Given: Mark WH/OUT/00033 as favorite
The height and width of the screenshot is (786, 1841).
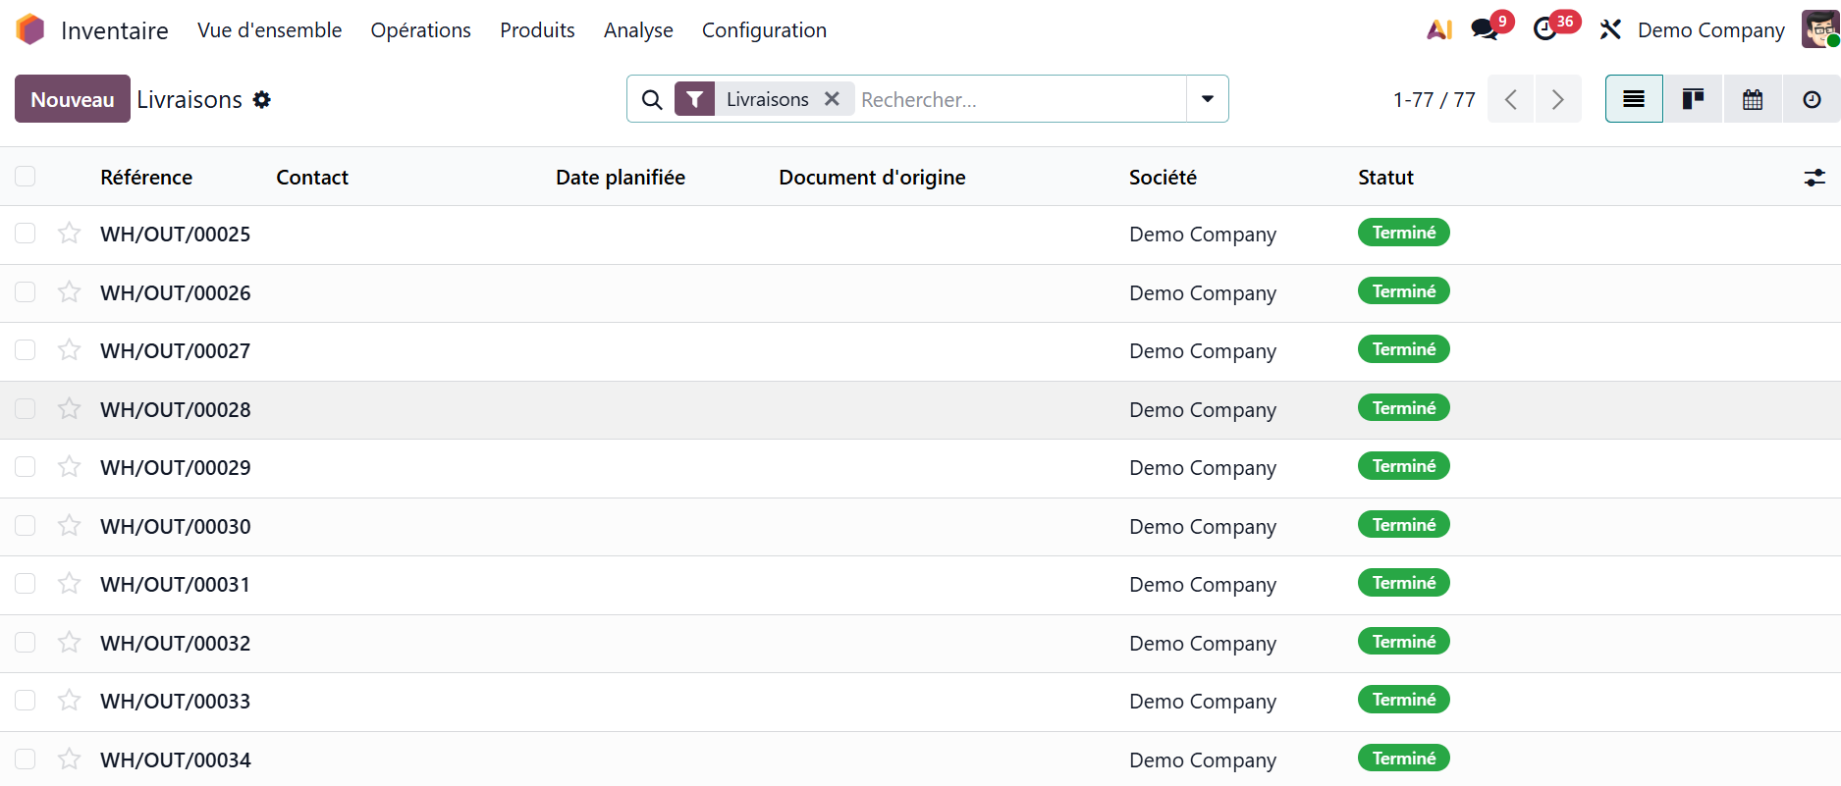Looking at the screenshot, I should point(69,701).
